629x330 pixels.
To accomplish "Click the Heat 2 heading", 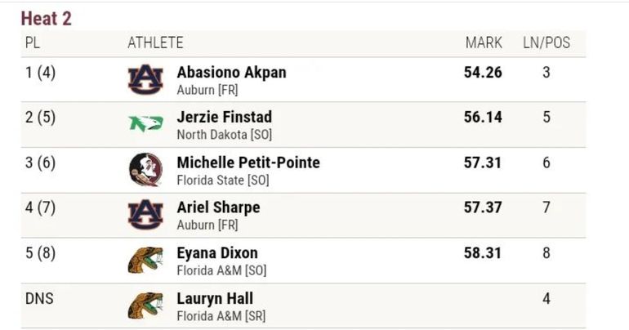I will [46, 19].
